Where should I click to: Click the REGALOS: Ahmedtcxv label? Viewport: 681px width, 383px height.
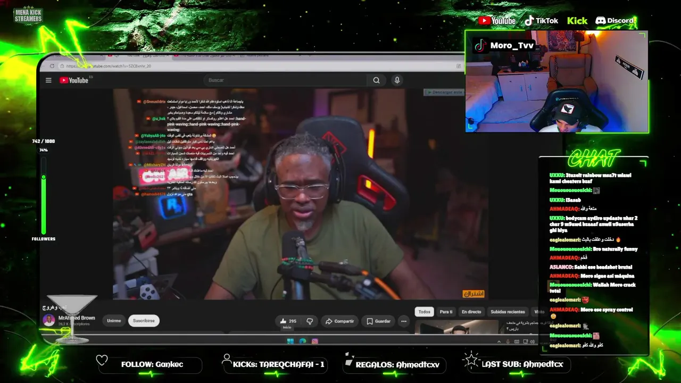[397, 364]
